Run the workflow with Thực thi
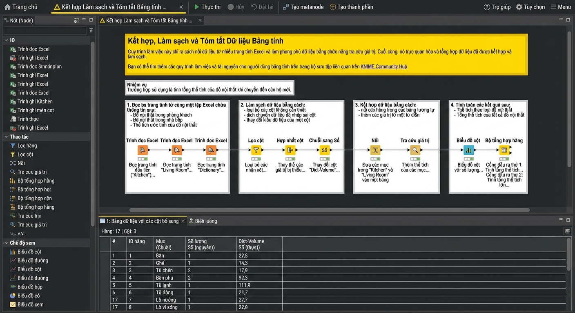575x313 pixels. [207, 7]
